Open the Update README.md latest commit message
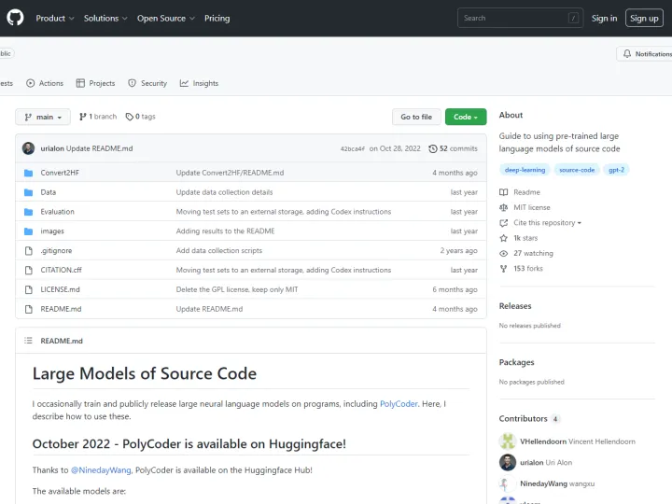 click(100, 148)
